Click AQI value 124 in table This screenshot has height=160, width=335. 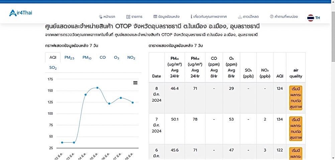tap(280, 88)
